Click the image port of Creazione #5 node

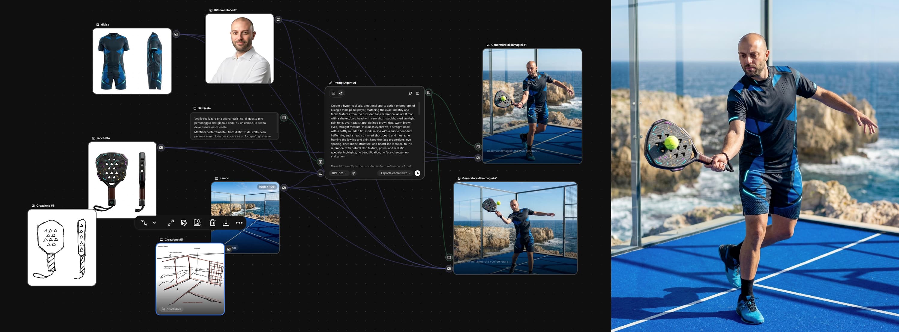229,249
